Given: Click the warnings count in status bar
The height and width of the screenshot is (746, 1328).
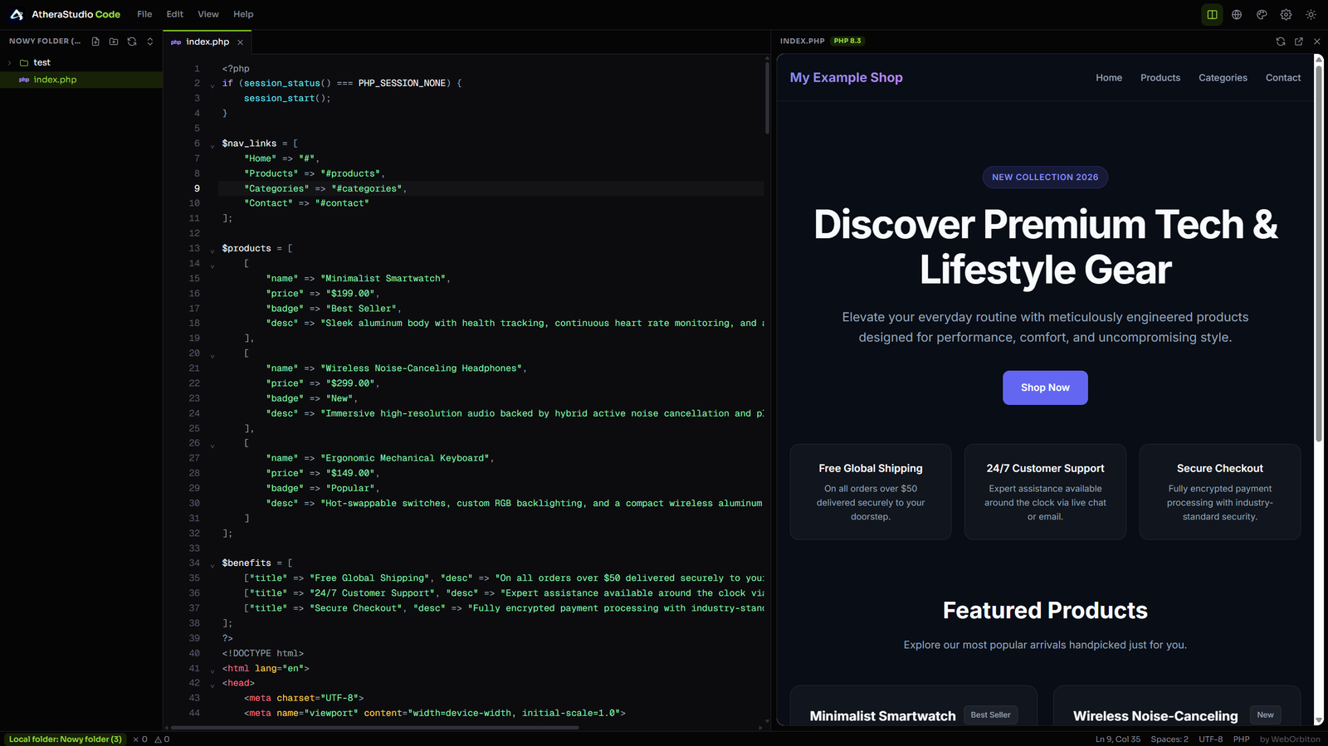Looking at the screenshot, I should (162, 739).
